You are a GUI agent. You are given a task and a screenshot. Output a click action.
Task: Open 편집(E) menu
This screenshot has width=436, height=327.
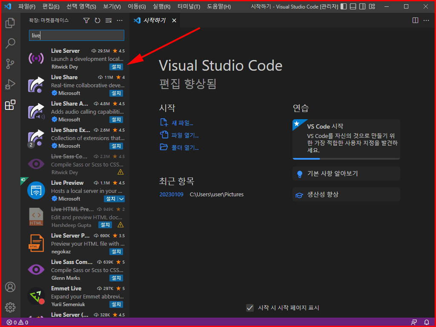[51, 6]
